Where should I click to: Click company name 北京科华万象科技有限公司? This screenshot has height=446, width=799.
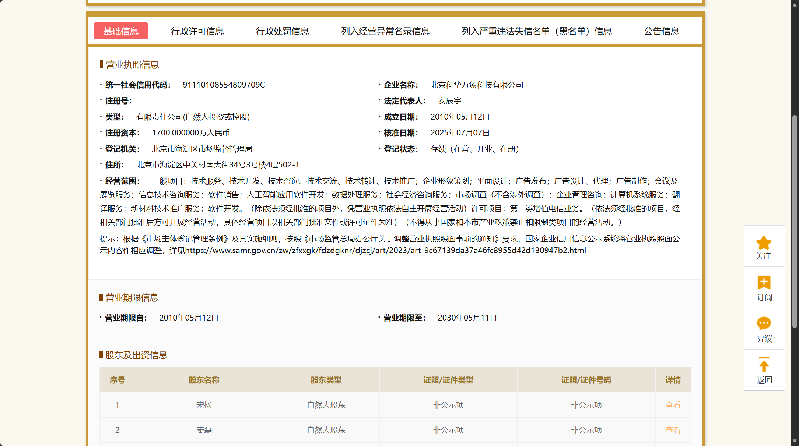[x=477, y=85]
